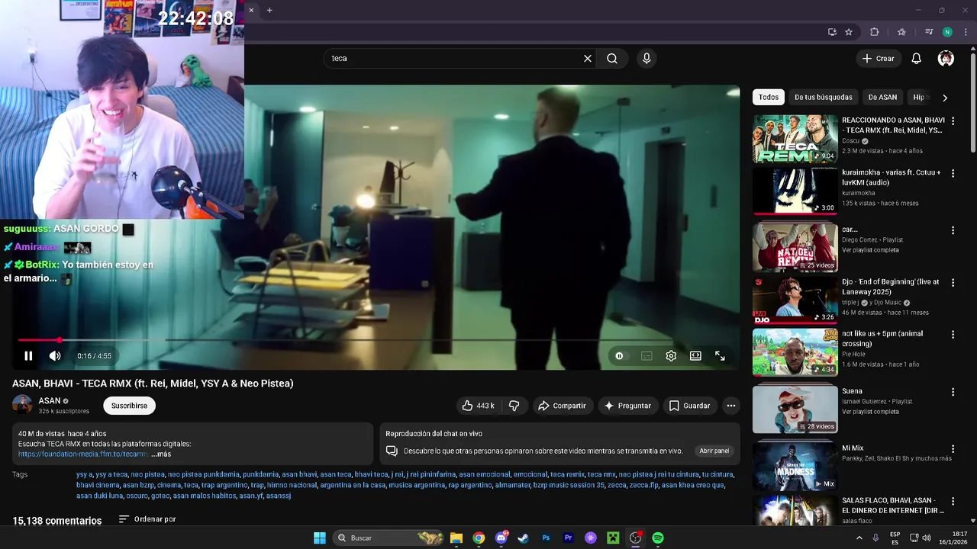Open video player settings gear
Screen dimensions: 977x549
coord(671,356)
